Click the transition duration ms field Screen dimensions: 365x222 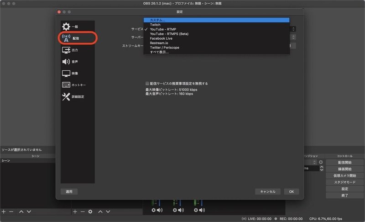point(312,168)
